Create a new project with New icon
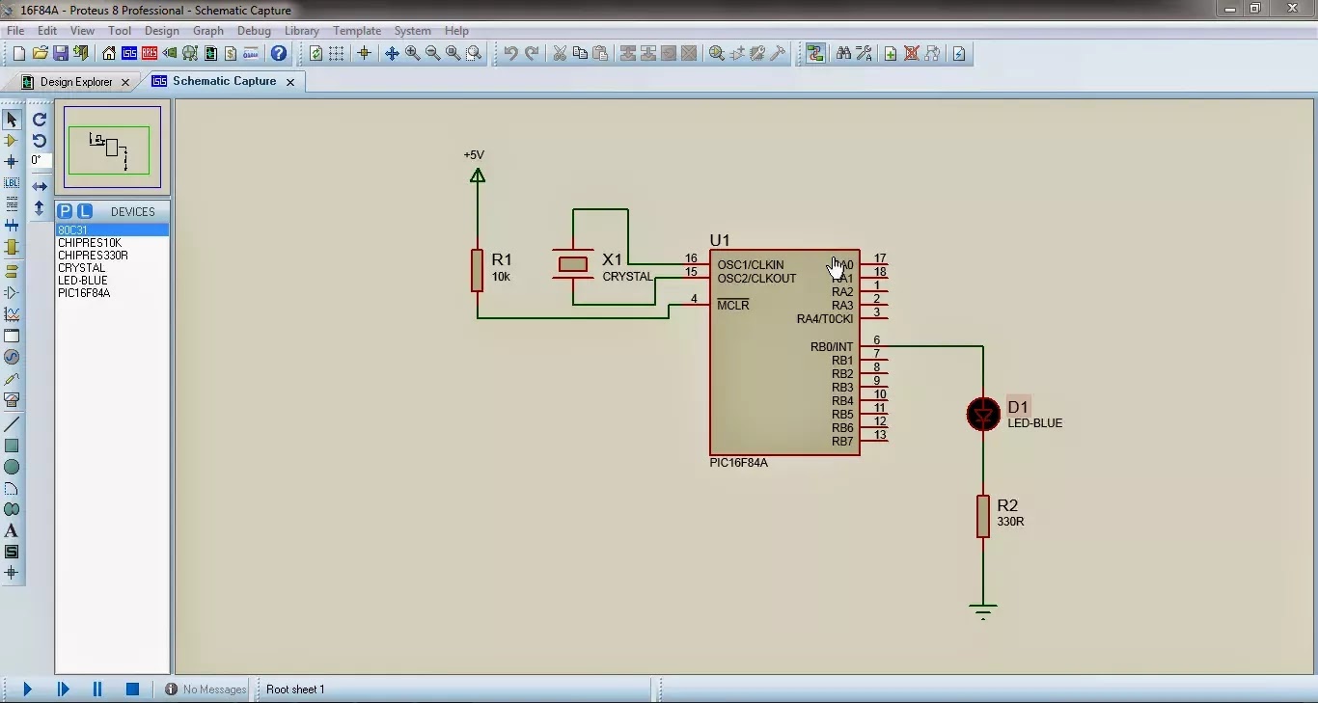 tap(18, 53)
